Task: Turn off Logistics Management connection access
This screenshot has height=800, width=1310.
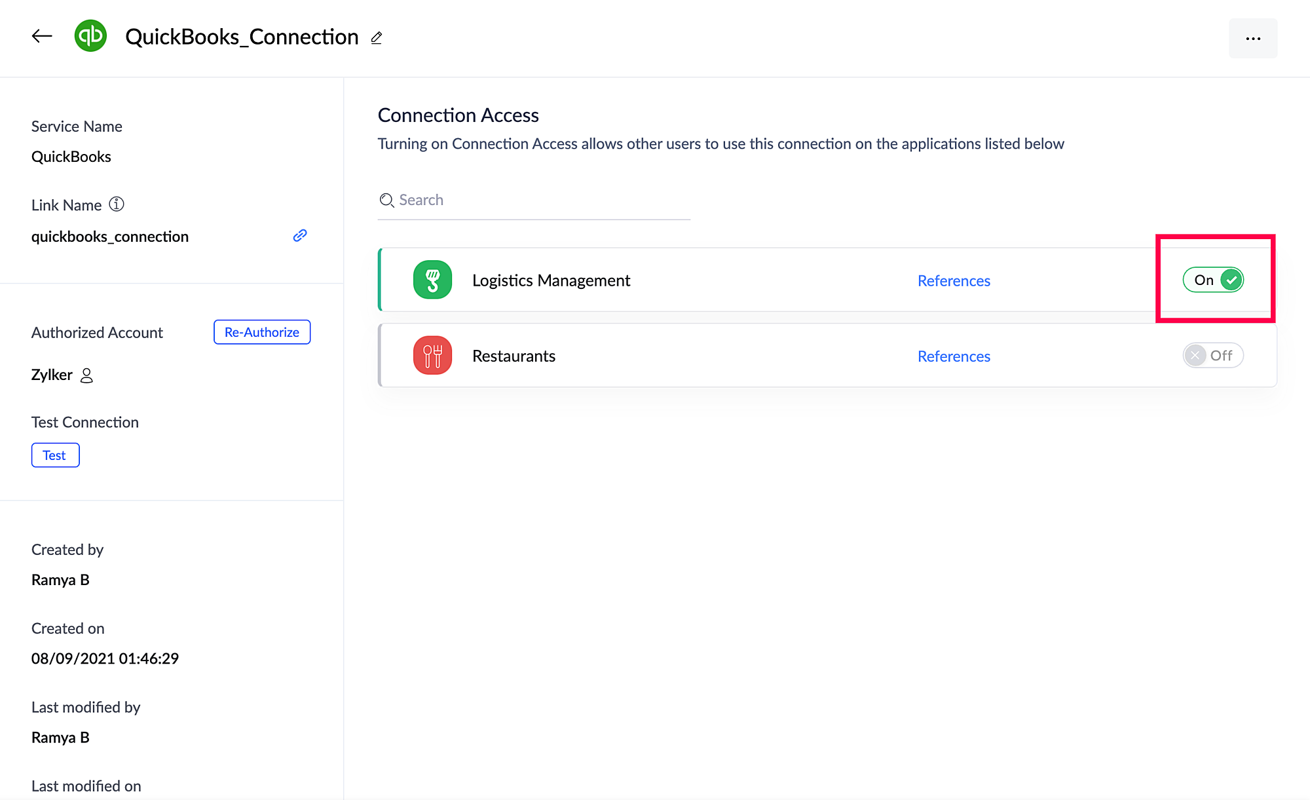Action: tap(1212, 280)
